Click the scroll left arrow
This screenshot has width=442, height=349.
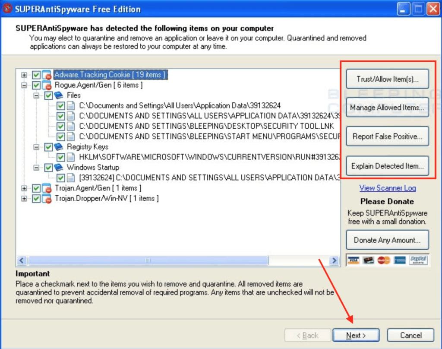(22, 260)
